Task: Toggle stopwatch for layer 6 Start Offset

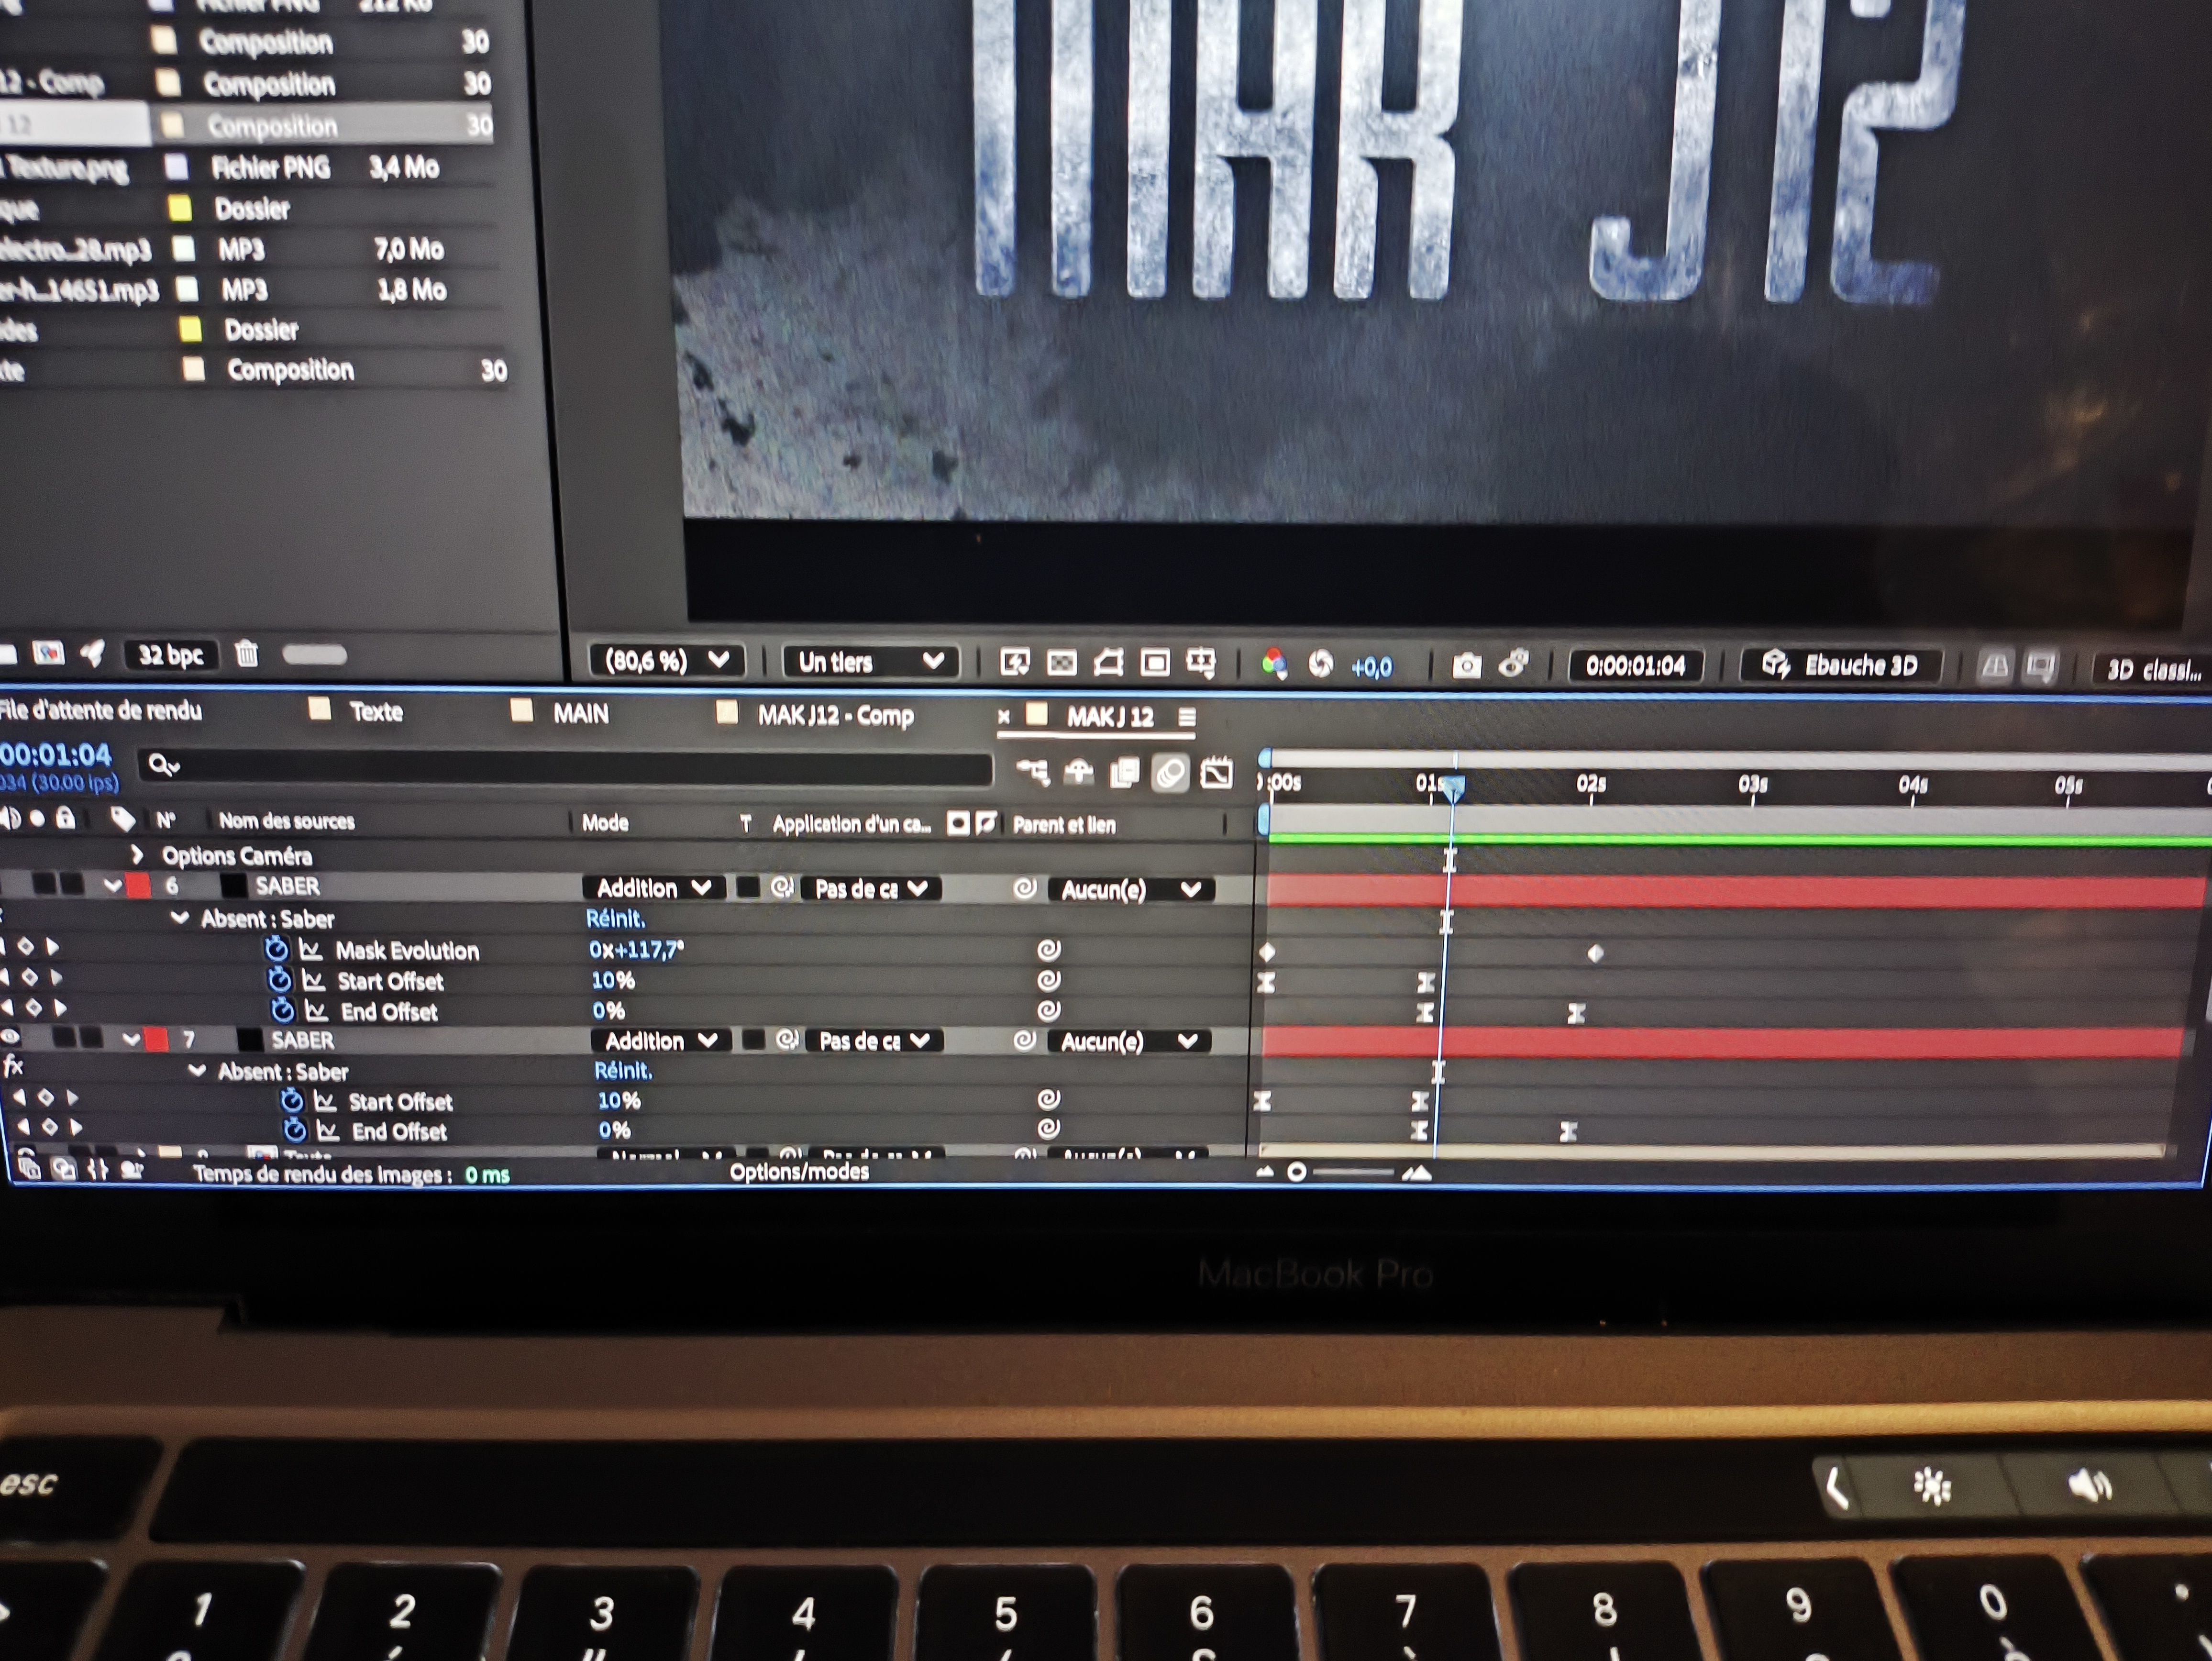Action: [x=279, y=980]
